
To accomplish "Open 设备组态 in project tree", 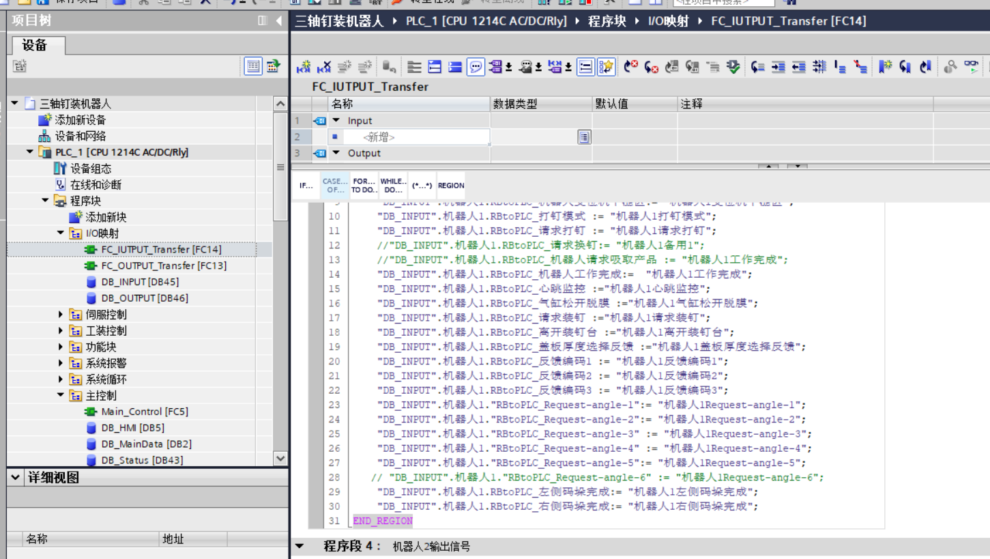I will click(x=90, y=169).
